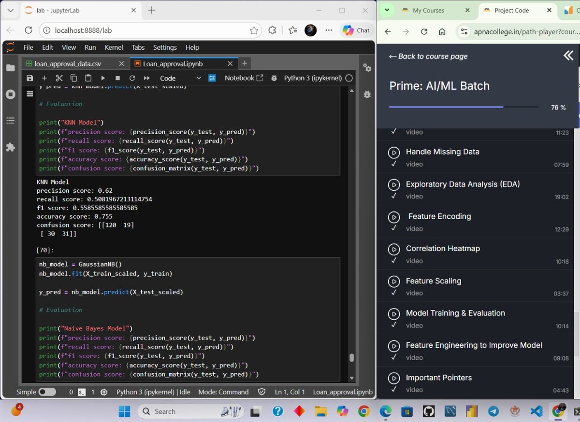Toggle the Simple interface mode switch
The height and width of the screenshot is (422, 580).
(47, 392)
